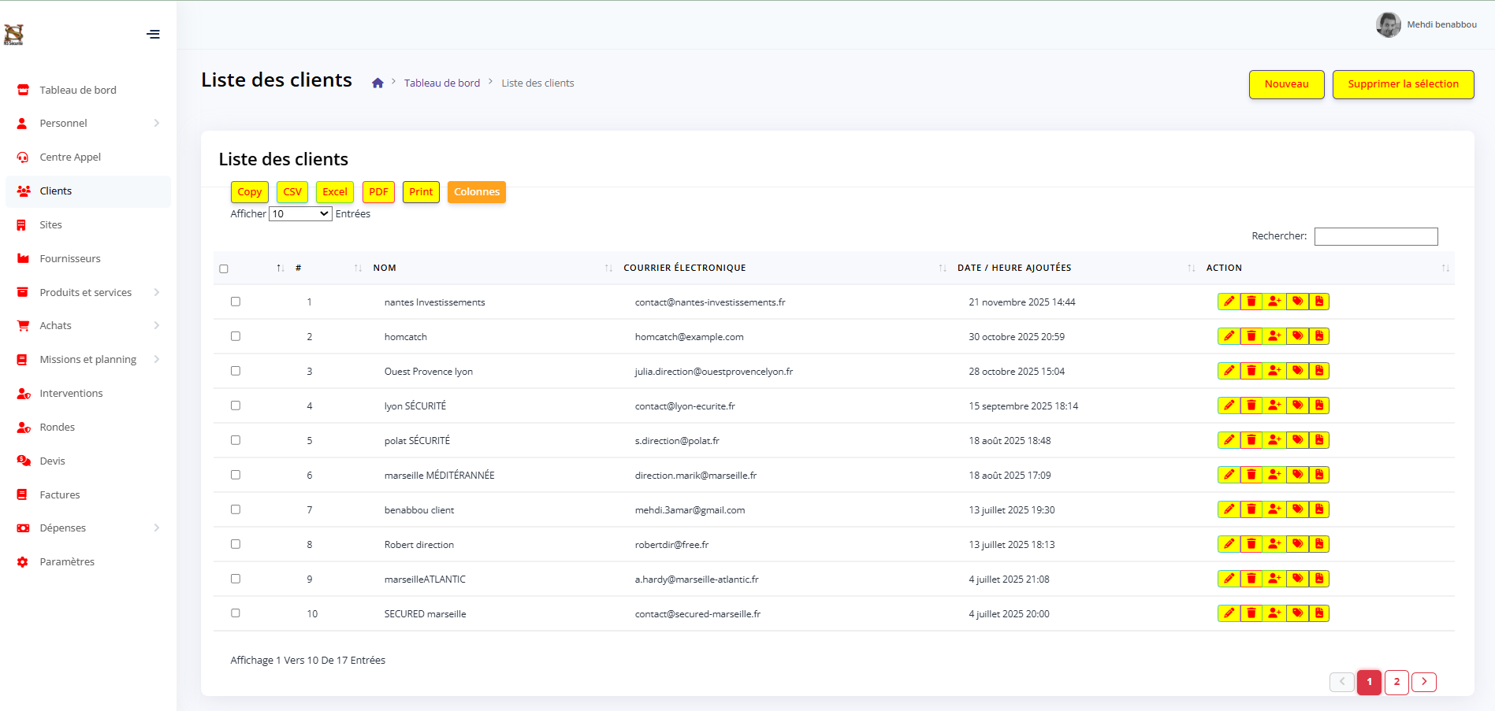
Task: Add a contact to lyon SÉCURITÉ
Action: (1274, 405)
